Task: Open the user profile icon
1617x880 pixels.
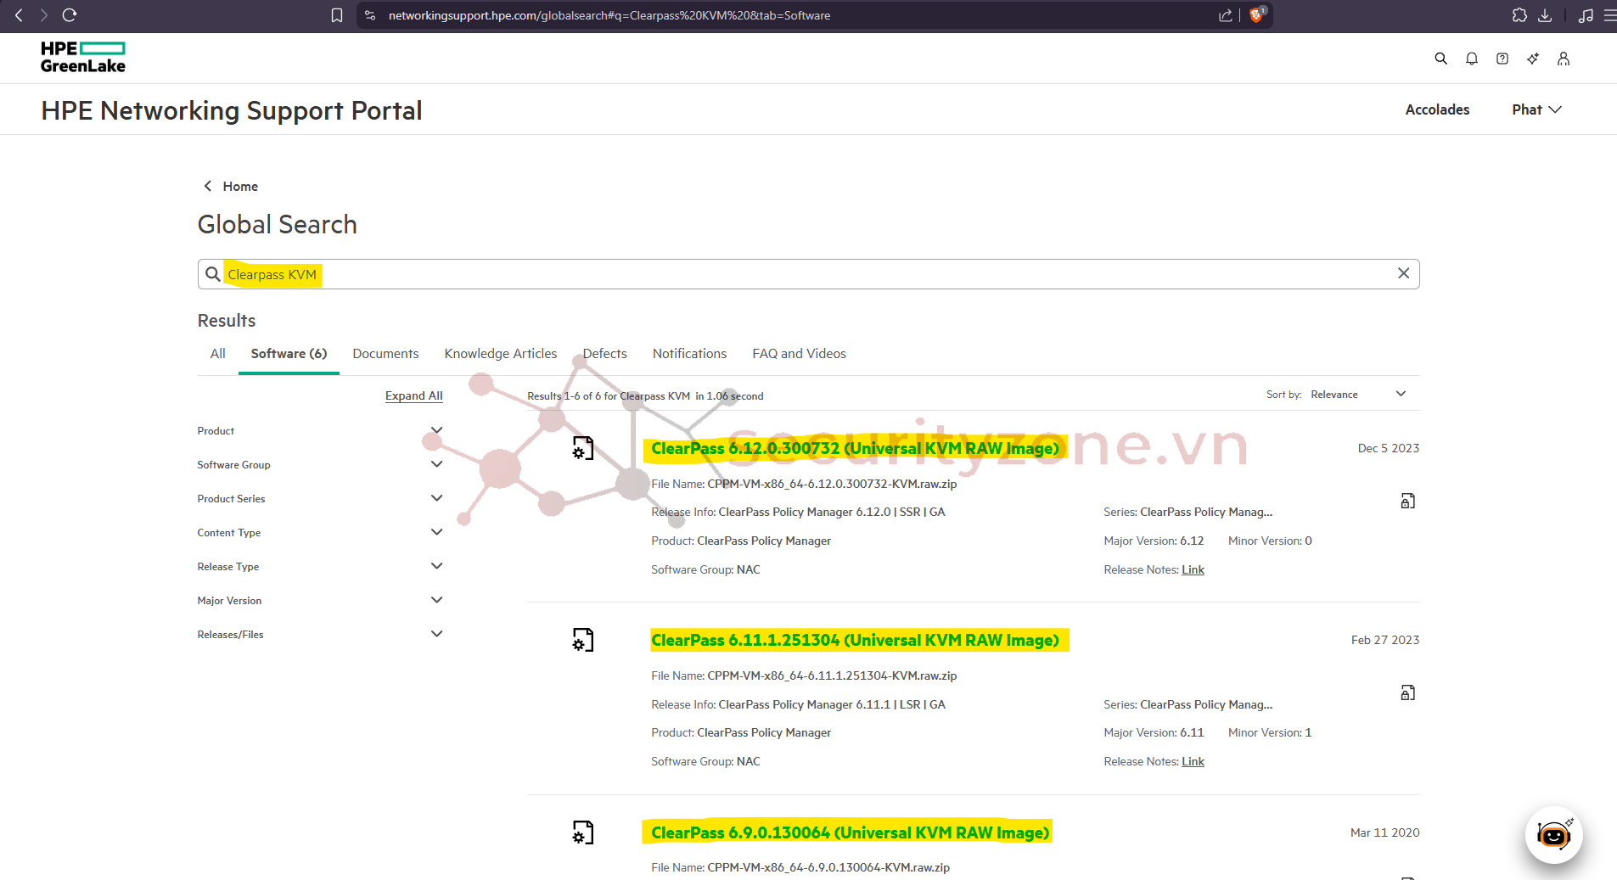Action: coord(1564,58)
